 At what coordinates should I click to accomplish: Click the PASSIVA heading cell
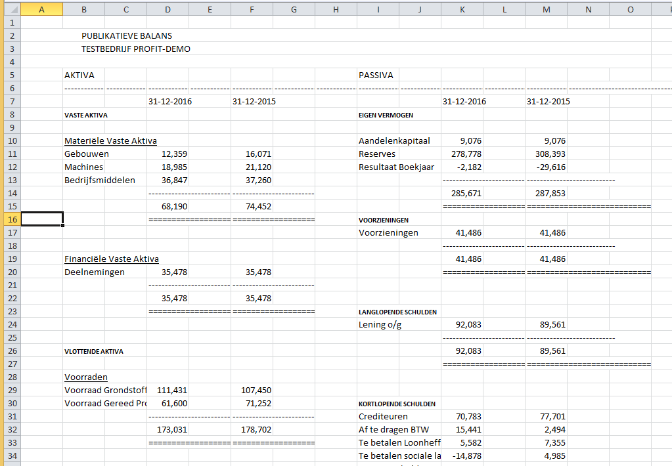[x=376, y=75]
